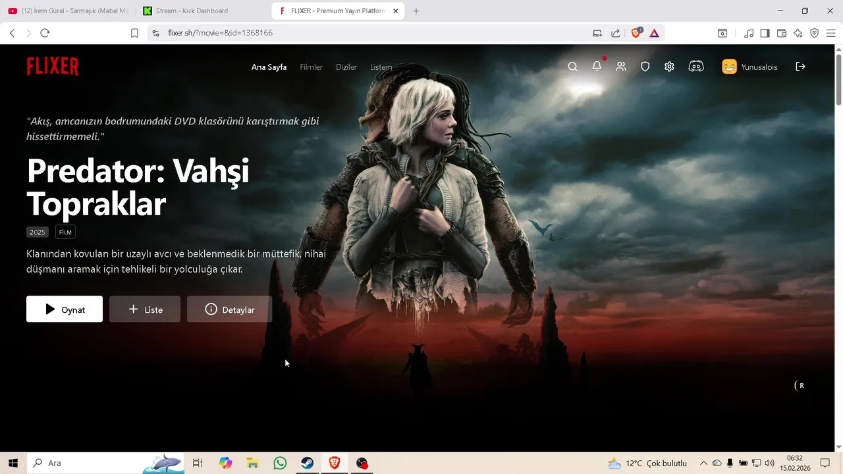Viewport: 843px width, 474px height.
Task: Toggle the browser sidebar panel
Action: tap(765, 33)
